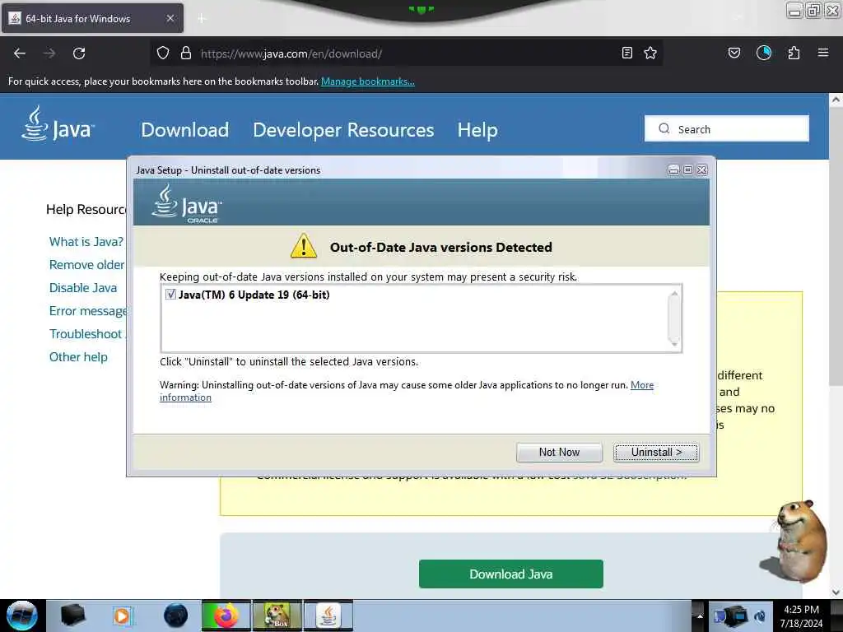The image size is (843, 632).
Task: Close the 64-bit Java for Windows tab
Action: click(170, 18)
